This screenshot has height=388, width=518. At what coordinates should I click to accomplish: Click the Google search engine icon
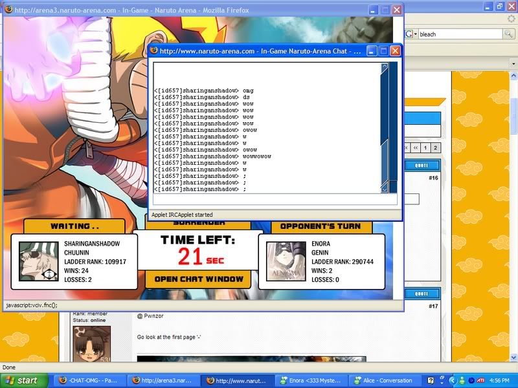pos(409,34)
